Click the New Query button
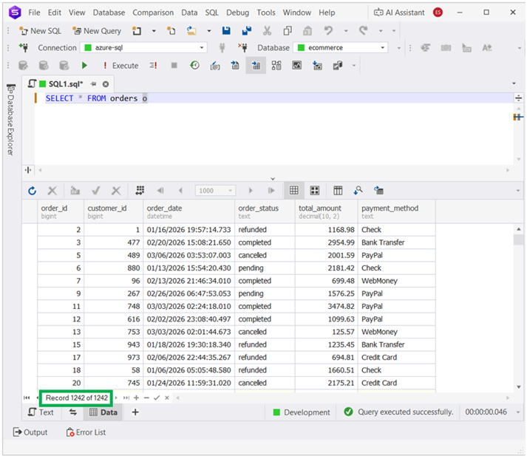527x456 pixels. pyautogui.click(x=97, y=31)
